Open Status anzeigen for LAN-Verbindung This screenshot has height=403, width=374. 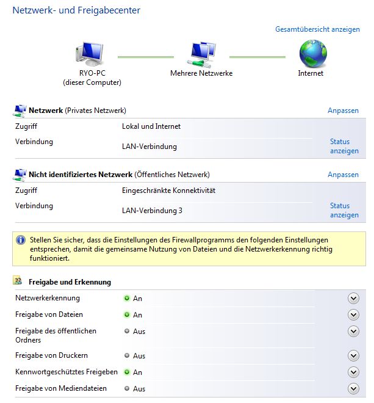344,147
